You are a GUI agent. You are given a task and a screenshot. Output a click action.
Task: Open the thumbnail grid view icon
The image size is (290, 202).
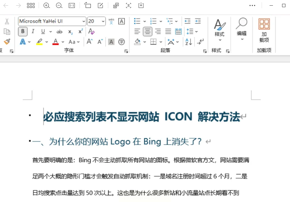(x=31, y=6)
